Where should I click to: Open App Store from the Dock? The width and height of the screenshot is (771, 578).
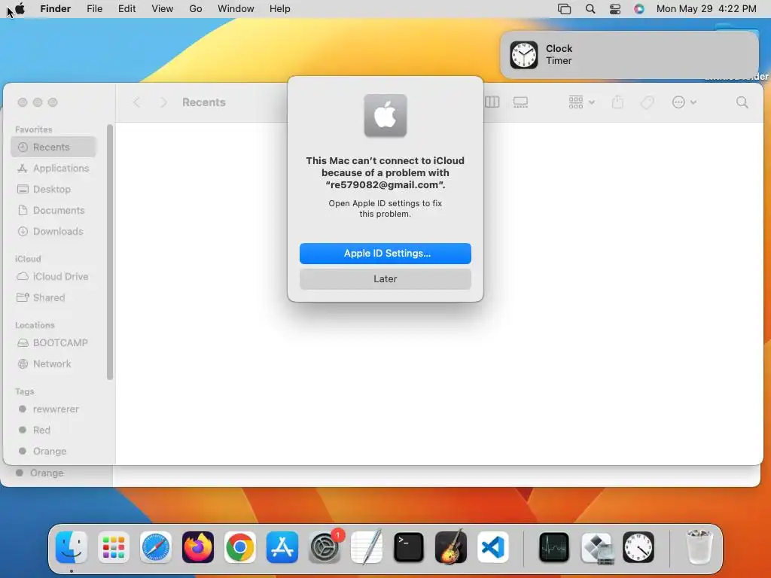point(282,547)
